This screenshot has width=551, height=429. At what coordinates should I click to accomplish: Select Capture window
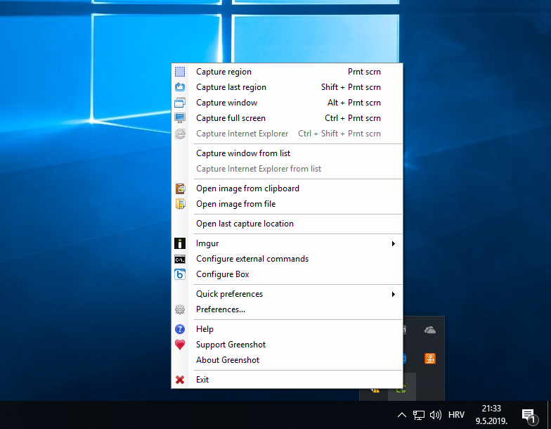tap(287, 103)
